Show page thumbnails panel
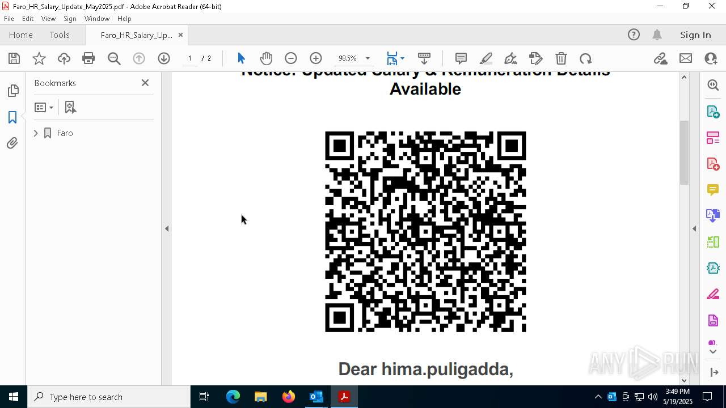Viewport: 726px width, 408px height. pyautogui.click(x=12, y=91)
